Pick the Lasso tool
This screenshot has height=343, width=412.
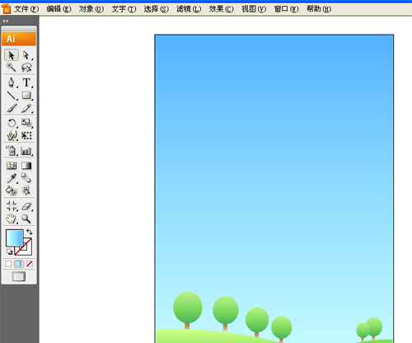[x=26, y=68]
